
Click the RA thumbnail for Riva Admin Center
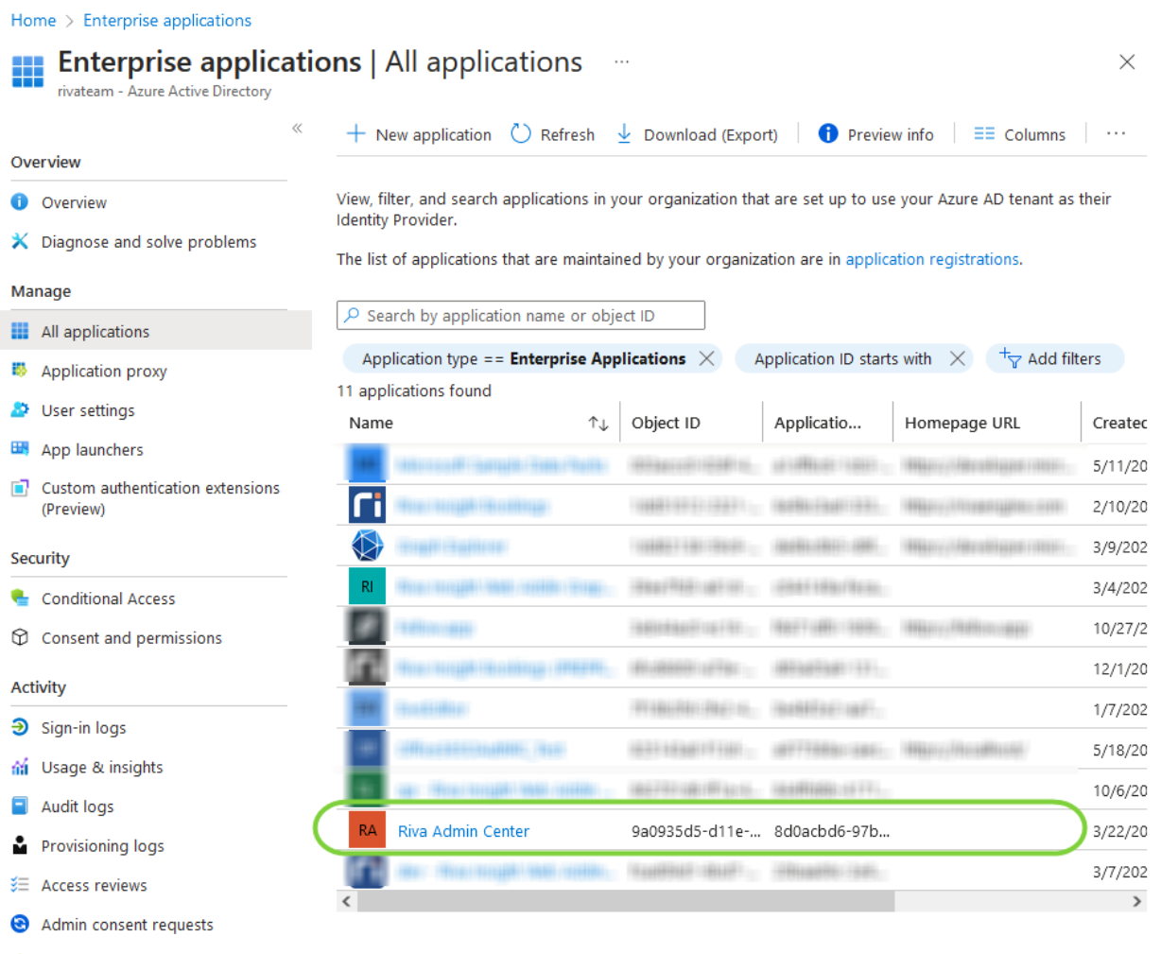367,830
